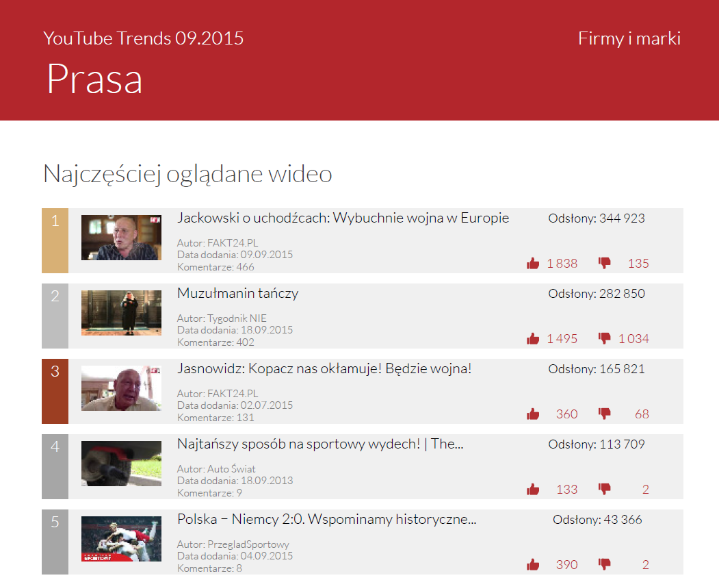Click the thumbs-up icon for Jackowski video
719x580 pixels.
pyautogui.click(x=533, y=262)
